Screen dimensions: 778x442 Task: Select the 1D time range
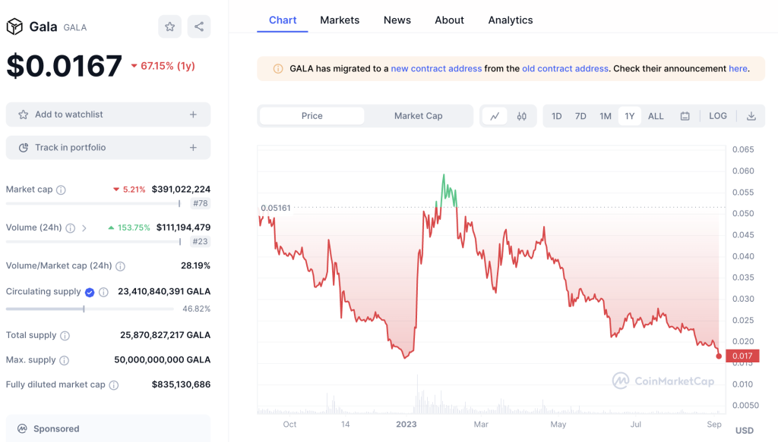[x=557, y=116]
